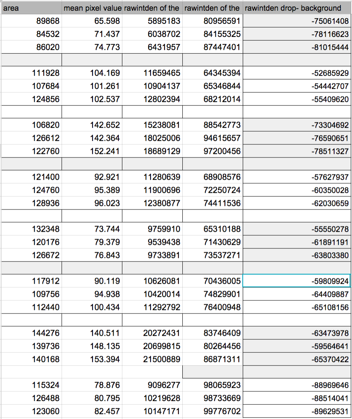This screenshot has height=419, width=352.
Task: Select the cell containing -57627937
Action: pos(297,177)
